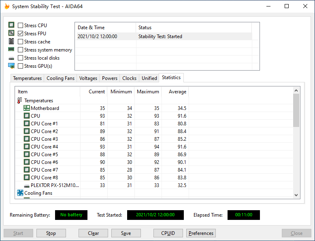Image resolution: width=315 pixels, height=241 pixels.
Task: Click the statistics scrollbar up arrow
Action: [296, 90]
